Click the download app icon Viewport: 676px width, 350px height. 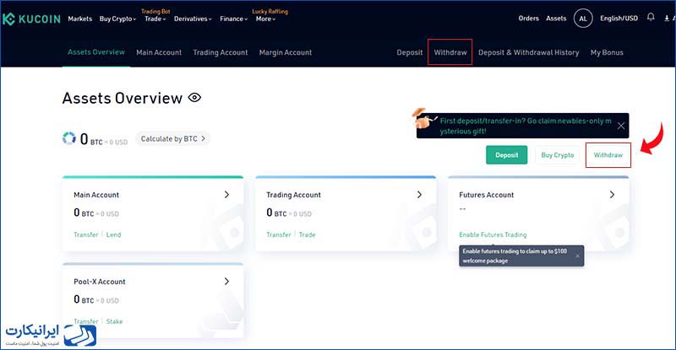coord(667,18)
